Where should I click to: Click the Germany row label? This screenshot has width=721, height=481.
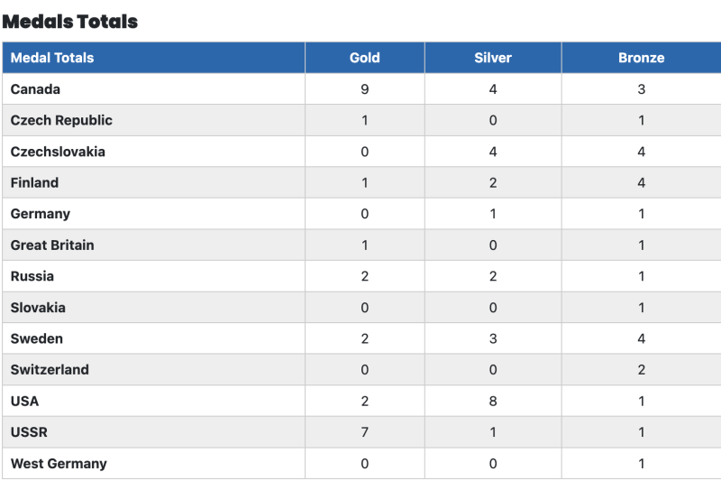click(x=41, y=214)
